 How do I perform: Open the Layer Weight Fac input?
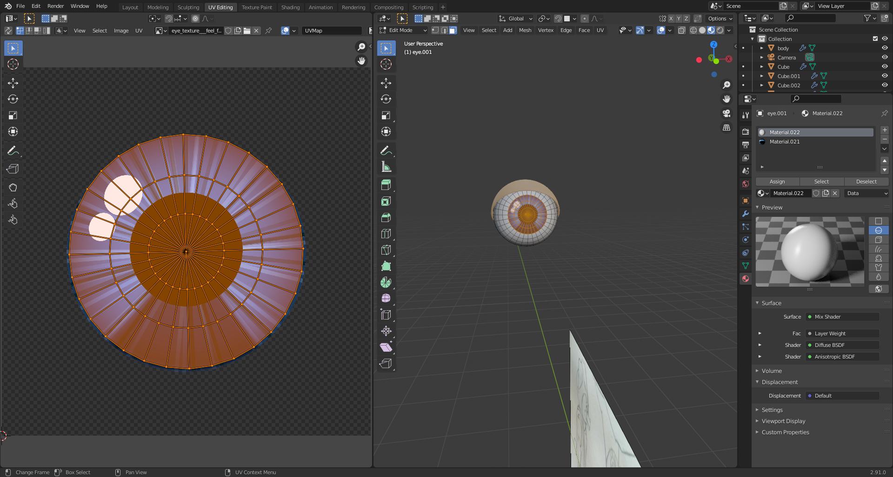coord(842,333)
